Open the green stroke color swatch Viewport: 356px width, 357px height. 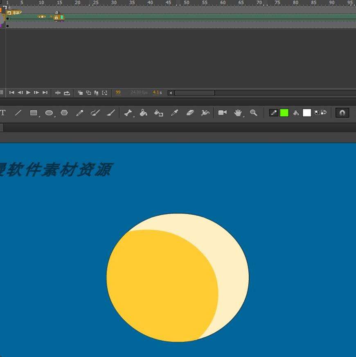(284, 113)
